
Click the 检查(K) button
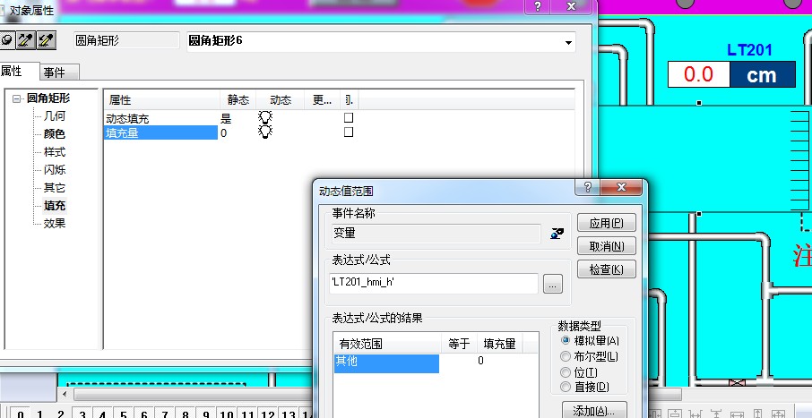[607, 269]
